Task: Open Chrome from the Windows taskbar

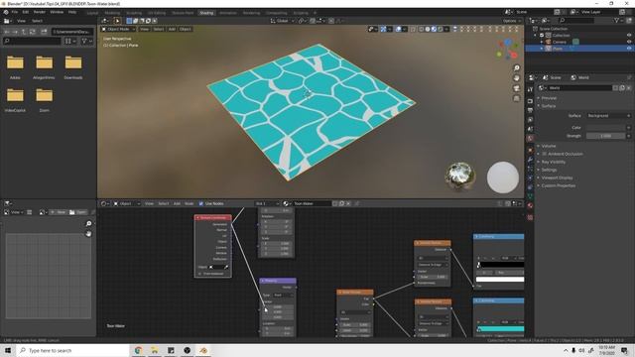Action: click(x=138, y=350)
